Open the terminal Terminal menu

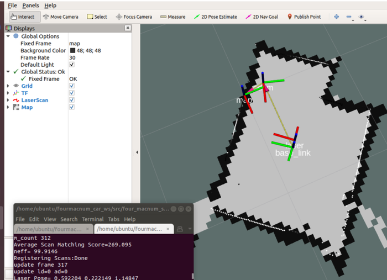click(x=92, y=219)
